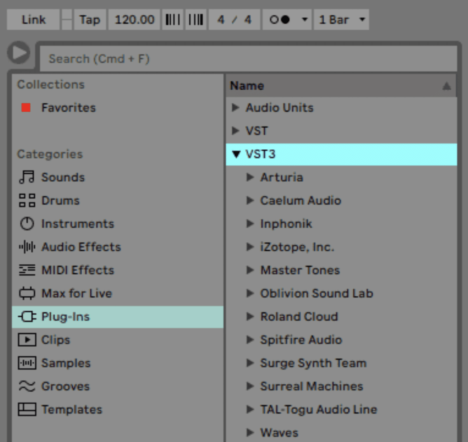Viewport: 468px width, 442px height.
Task: Click the Plug-Ins plug icon
Action: coord(27,317)
